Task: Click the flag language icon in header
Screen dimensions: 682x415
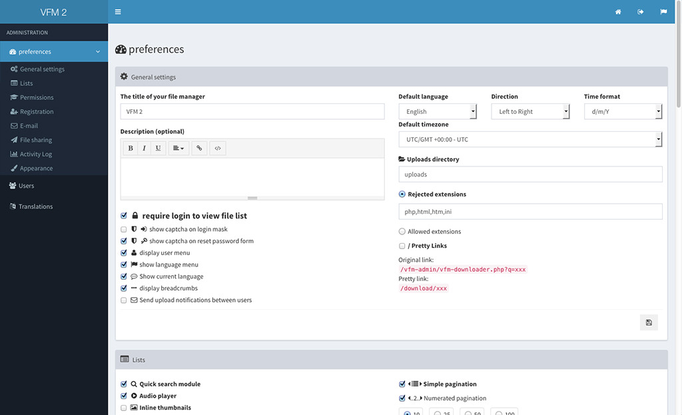Action: tap(663, 12)
